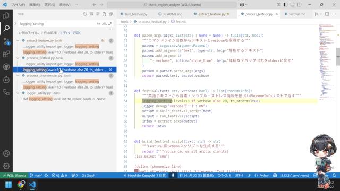Clear search results icon in search panel
The width and height of the screenshot is (340, 191).
click(91, 14)
